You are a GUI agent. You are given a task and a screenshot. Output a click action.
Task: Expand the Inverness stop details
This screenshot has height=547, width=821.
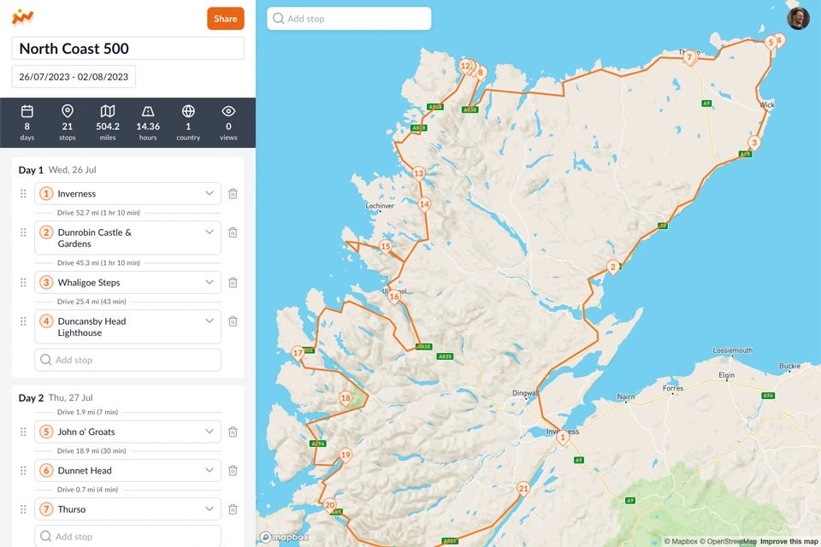tap(210, 194)
